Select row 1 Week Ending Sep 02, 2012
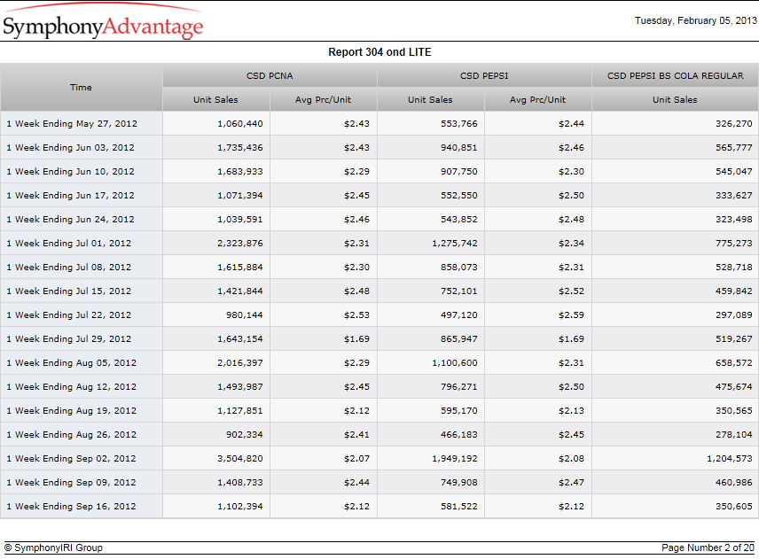Screen dimensions: 759x559 [379, 458]
